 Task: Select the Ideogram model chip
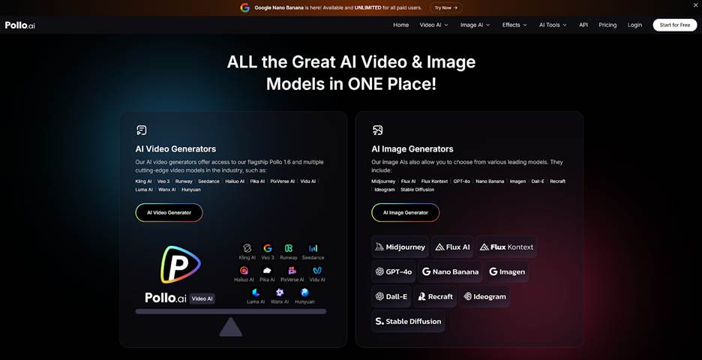point(484,296)
